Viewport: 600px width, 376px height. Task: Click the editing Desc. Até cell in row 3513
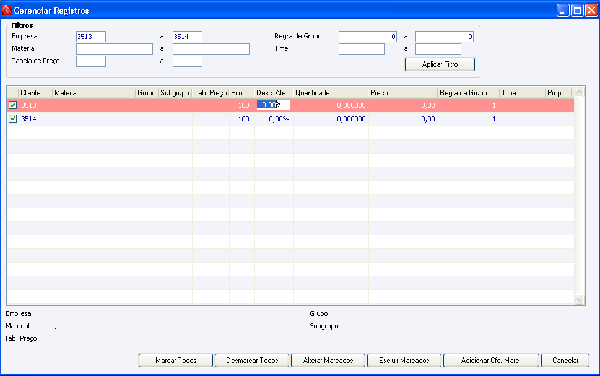pos(273,105)
